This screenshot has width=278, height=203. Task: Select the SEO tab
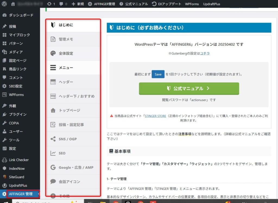coord(73,153)
